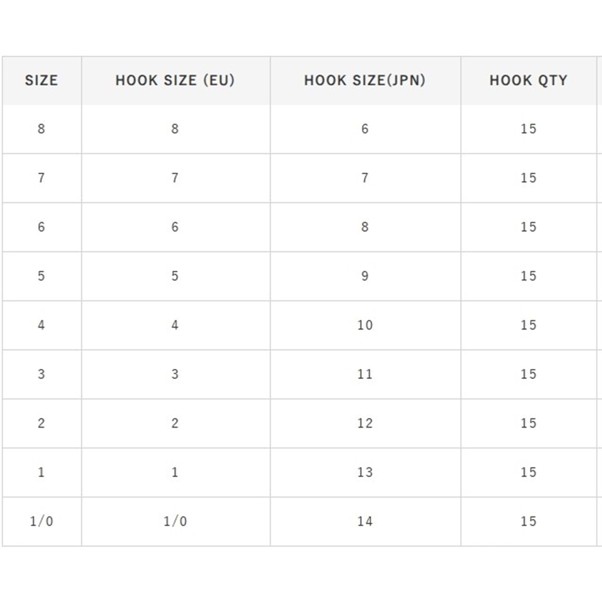Click the SIZE column header

click(41, 80)
